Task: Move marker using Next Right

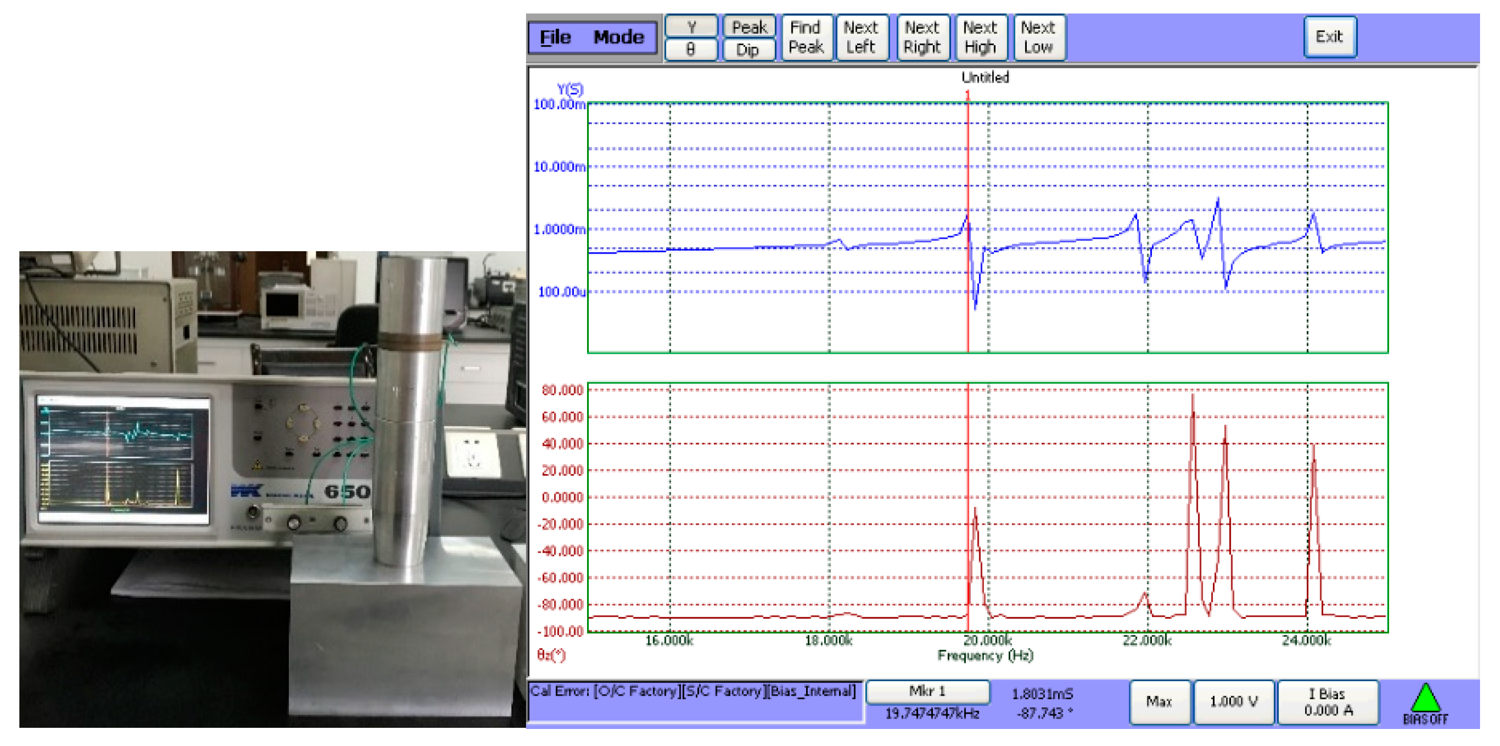Action: click(922, 38)
